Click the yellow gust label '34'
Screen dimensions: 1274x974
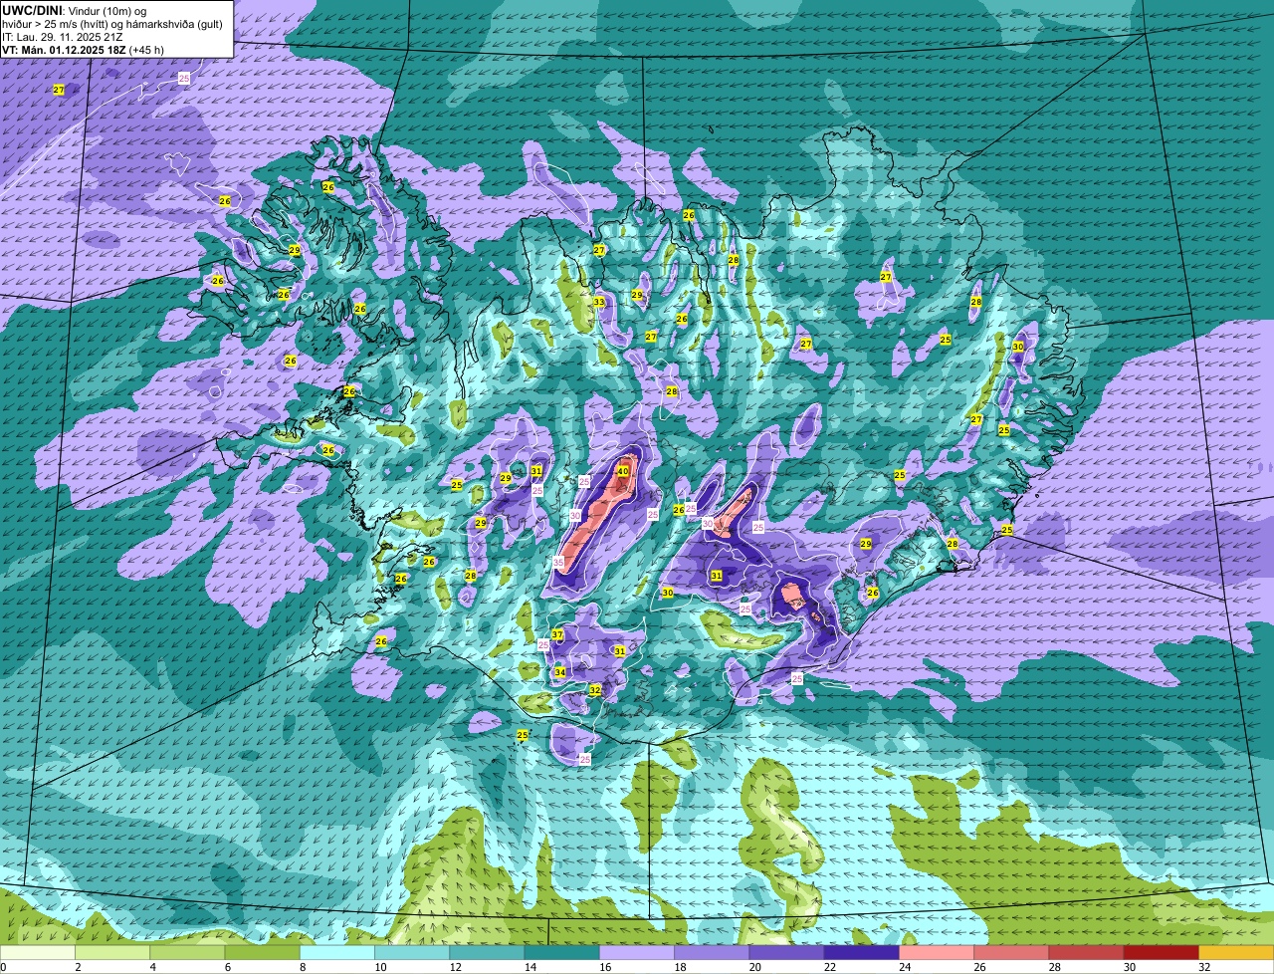click(560, 672)
